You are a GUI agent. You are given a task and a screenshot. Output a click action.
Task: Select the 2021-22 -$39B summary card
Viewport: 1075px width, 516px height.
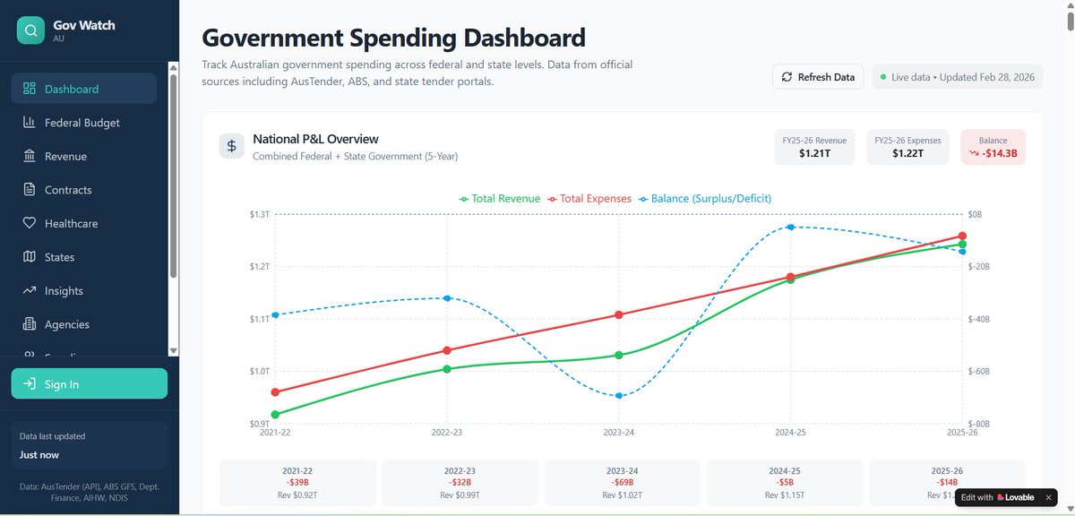click(x=297, y=483)
